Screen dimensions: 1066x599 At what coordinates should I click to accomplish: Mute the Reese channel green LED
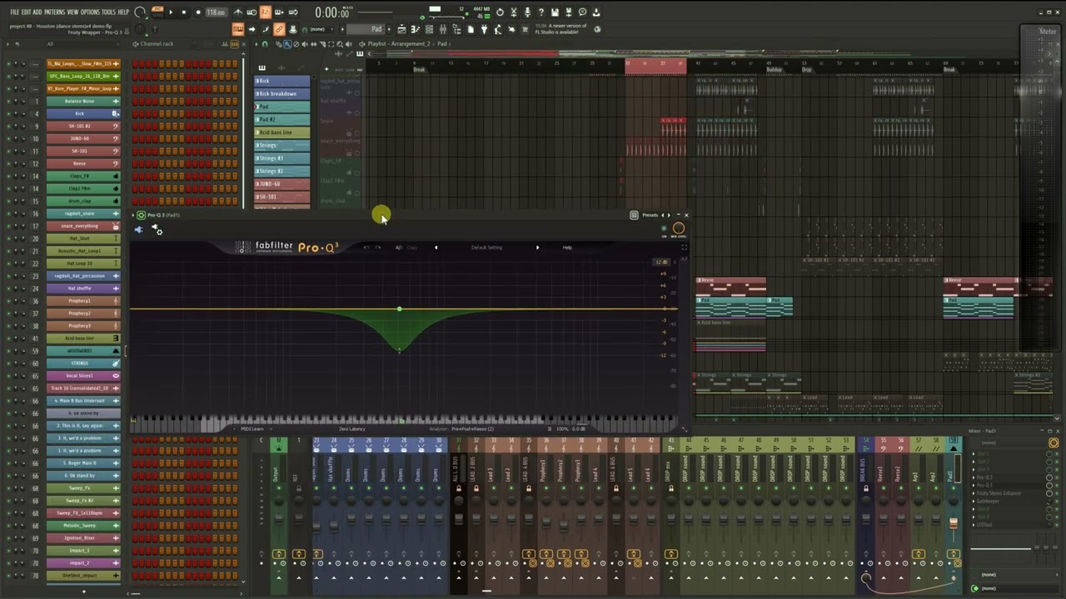pos(7,163)
